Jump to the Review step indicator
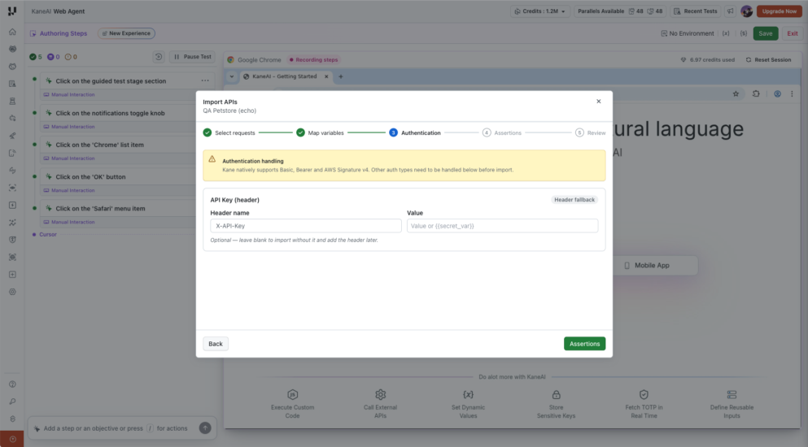Viewport: 808px width, 447px height. [591, 132]
